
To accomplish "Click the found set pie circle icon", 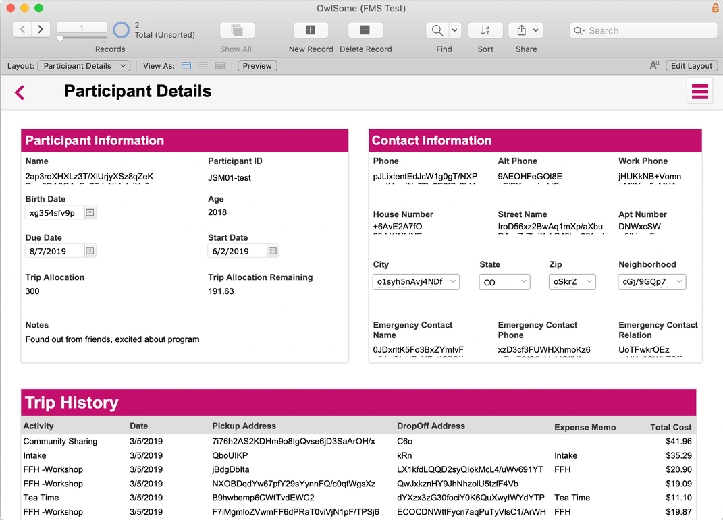I will click(122, 30).
